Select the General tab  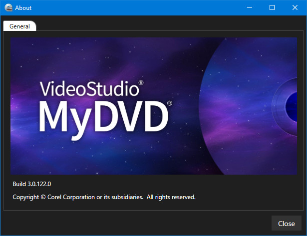pyautogui.click(x=19, y=26)
